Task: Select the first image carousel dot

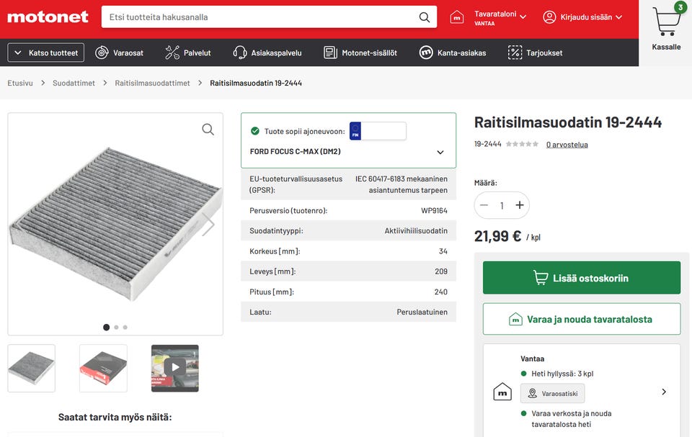Action: click(x=107, y=327)
